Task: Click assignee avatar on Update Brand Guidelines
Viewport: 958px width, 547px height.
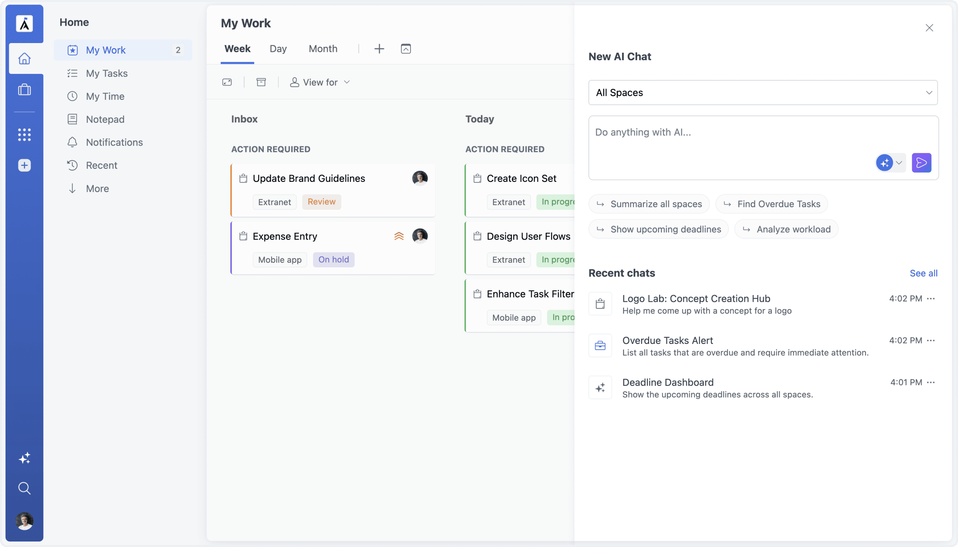Action: click(x=419, y=178)
